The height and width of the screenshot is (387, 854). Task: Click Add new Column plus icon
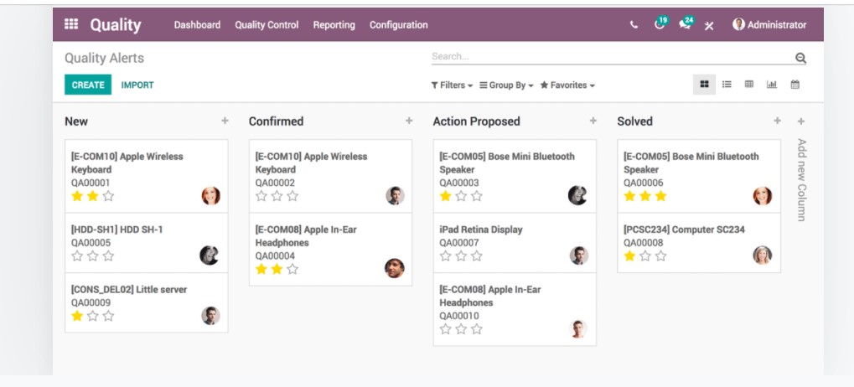(x=800, y=121)
